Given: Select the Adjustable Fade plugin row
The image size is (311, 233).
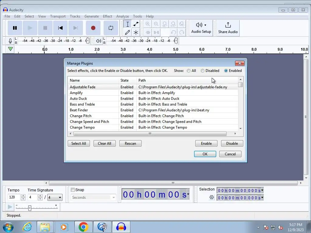Looking at the screenshot, I should point(153,87).
